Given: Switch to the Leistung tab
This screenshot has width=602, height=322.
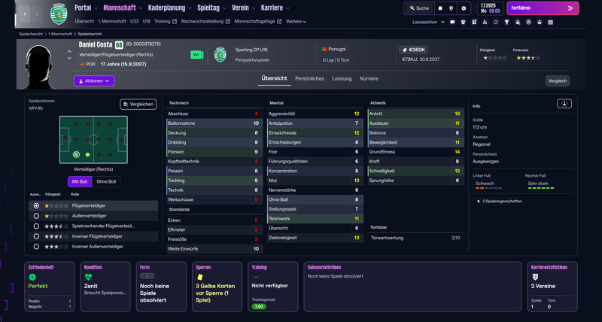Looking at the screenshot, I should (342, 79).
